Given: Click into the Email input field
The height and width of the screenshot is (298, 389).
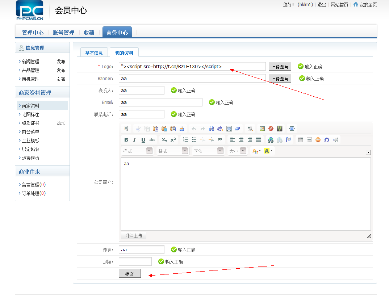Looking at the screenshot, I should click(x=160, y=102).
